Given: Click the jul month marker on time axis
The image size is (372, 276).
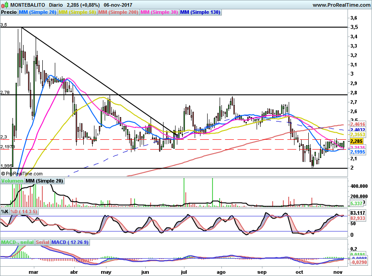Looking at the screenshot, I should tap(184, 271).
